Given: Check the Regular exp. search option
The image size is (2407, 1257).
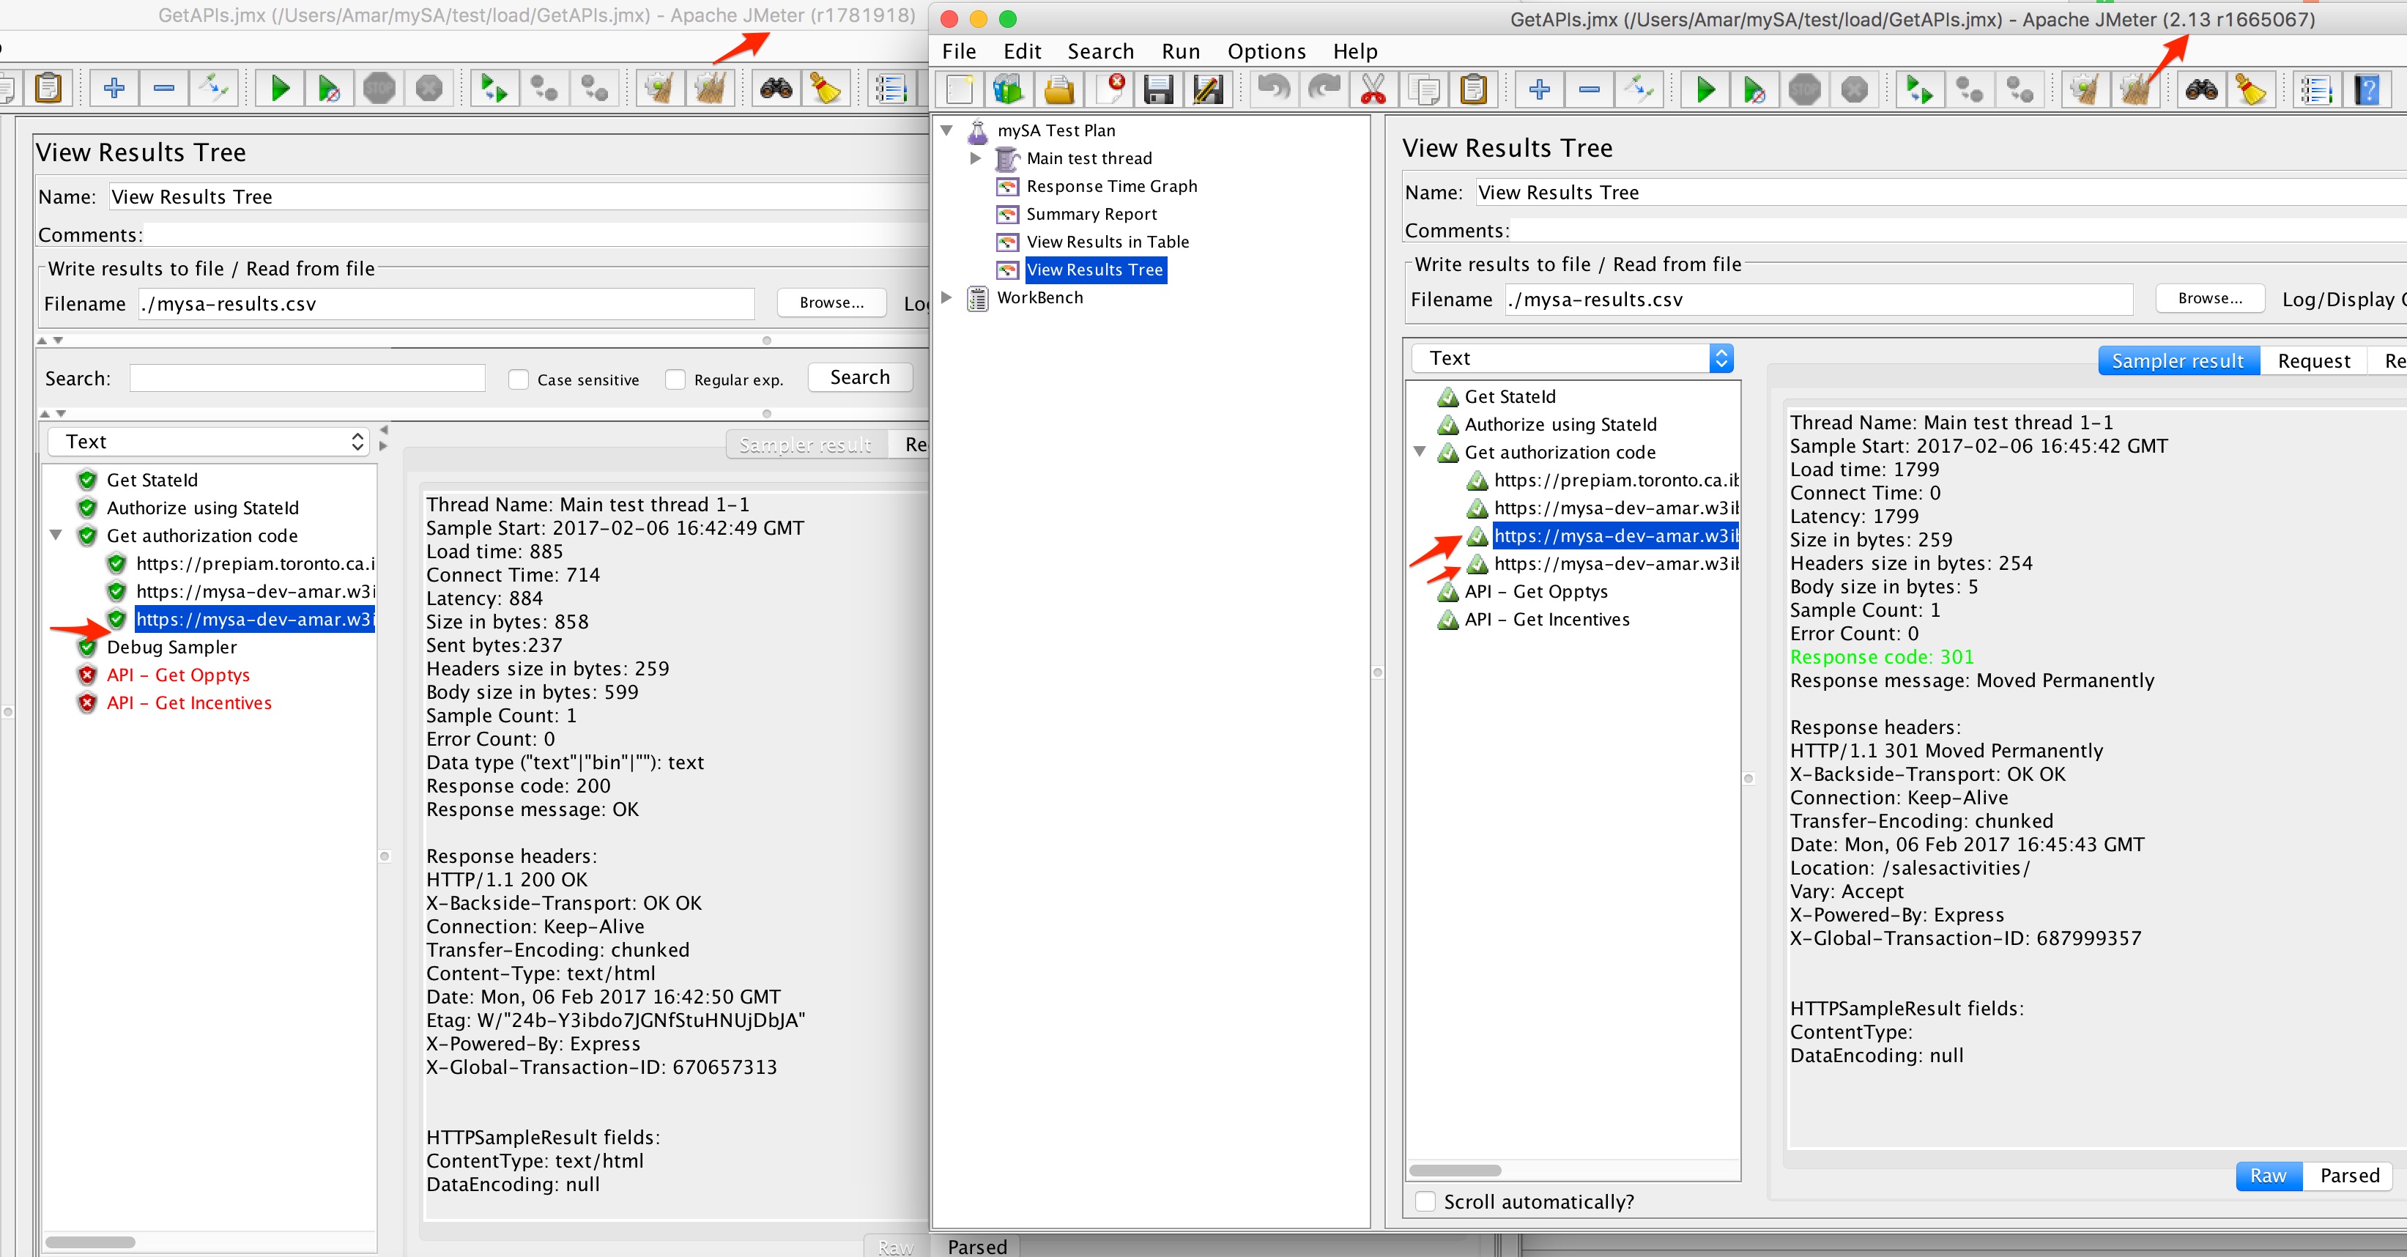Looking at the screenshot, I should (x=675, y=379).
